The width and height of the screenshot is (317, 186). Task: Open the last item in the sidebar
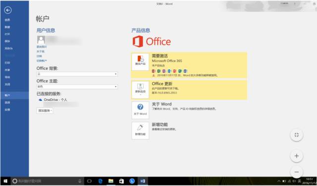pyautogui.click(x=7, y=110)
